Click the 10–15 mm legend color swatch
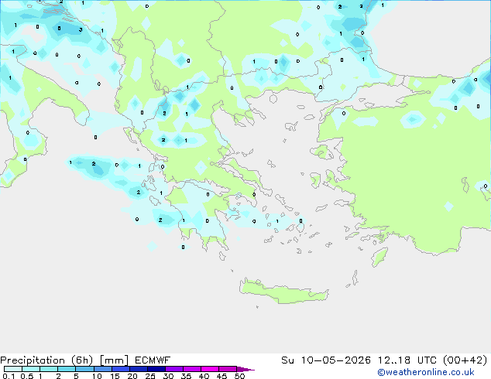Image resolution: width=491 pixels, height=379 pixels. [x=103, y=369]
